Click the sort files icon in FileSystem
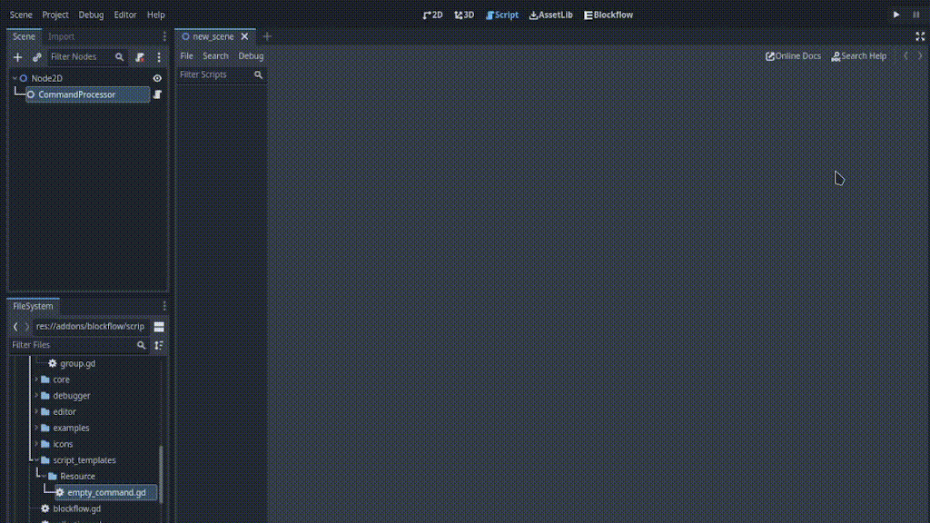 pos(159,345)
